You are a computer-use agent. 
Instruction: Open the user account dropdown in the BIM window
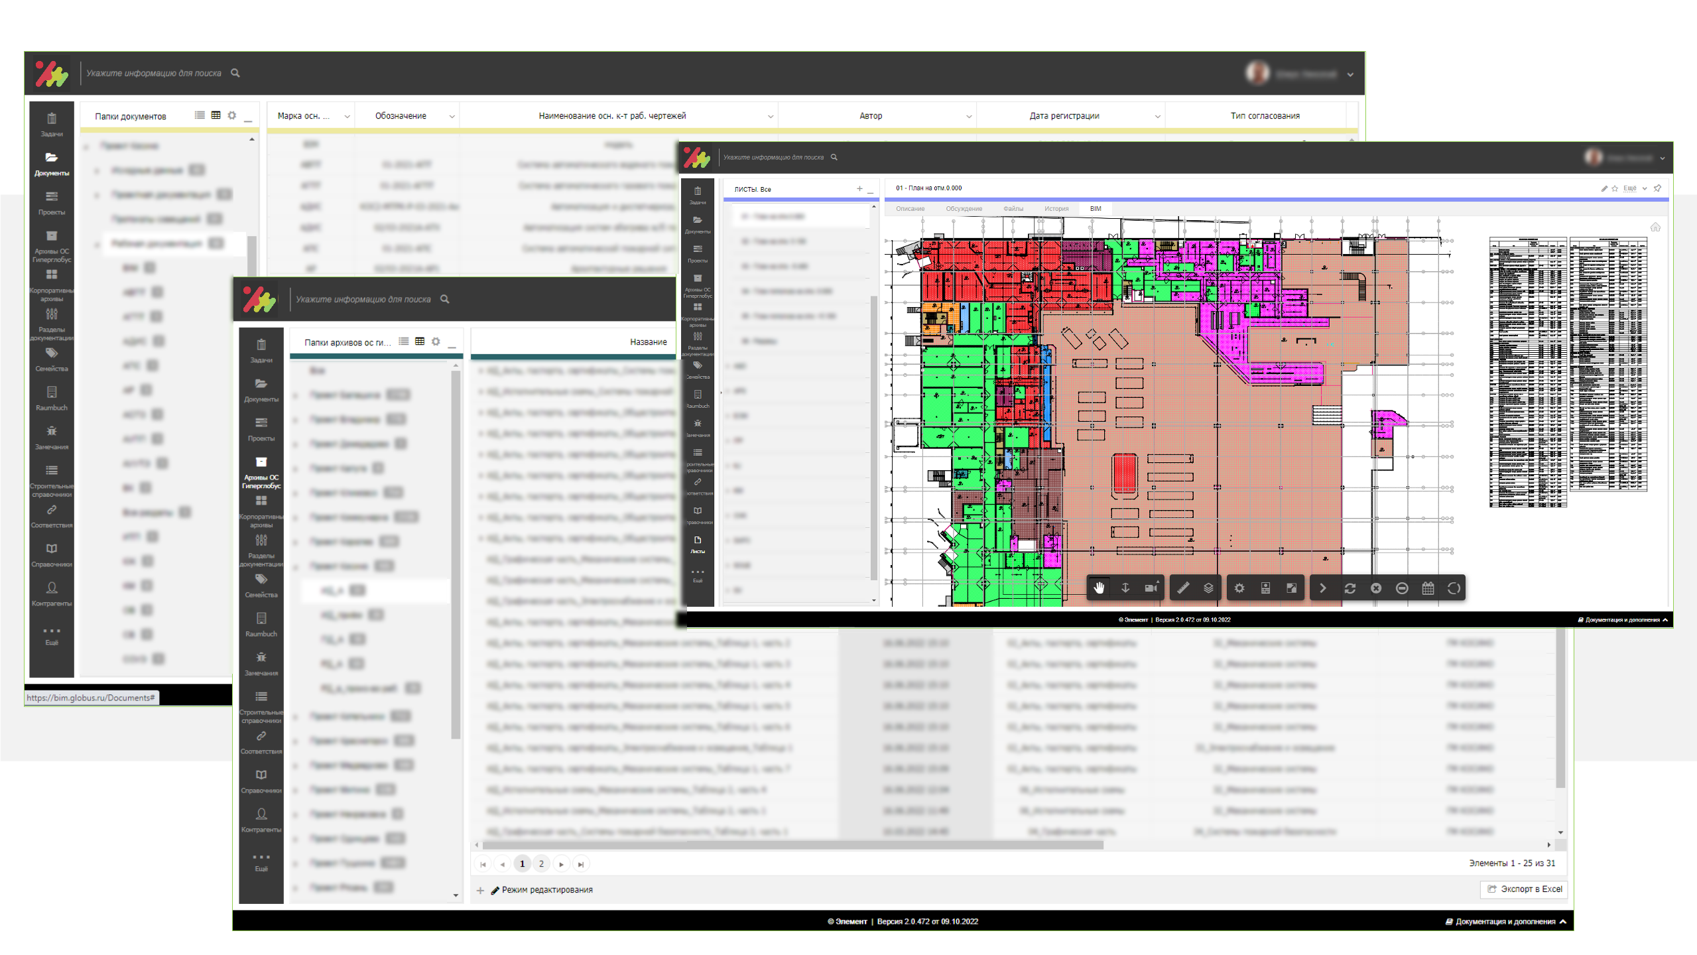tap(1662, 158)
